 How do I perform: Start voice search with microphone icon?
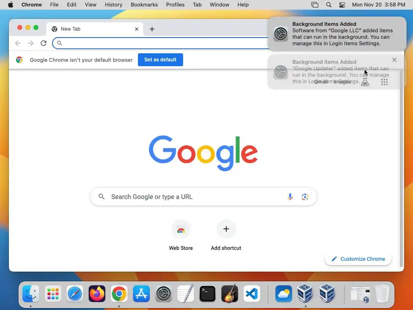click(x=290, y=197)
